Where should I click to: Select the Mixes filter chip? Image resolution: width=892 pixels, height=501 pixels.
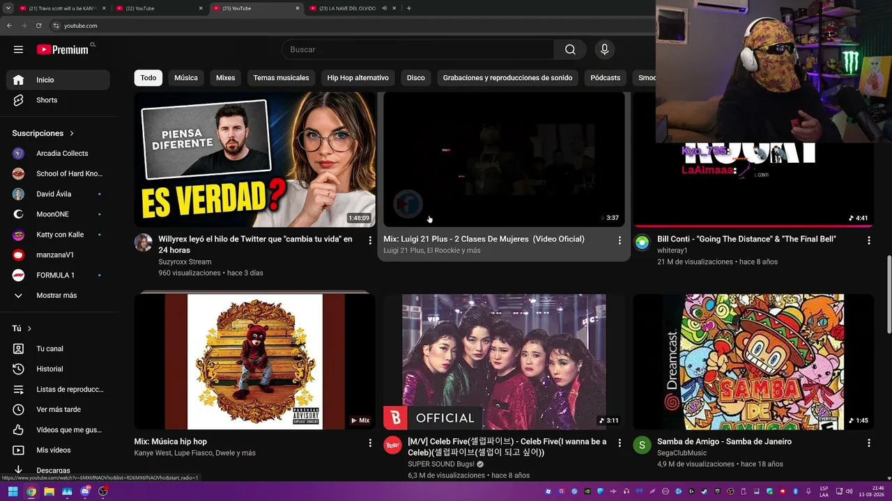[x=225, y=78]
